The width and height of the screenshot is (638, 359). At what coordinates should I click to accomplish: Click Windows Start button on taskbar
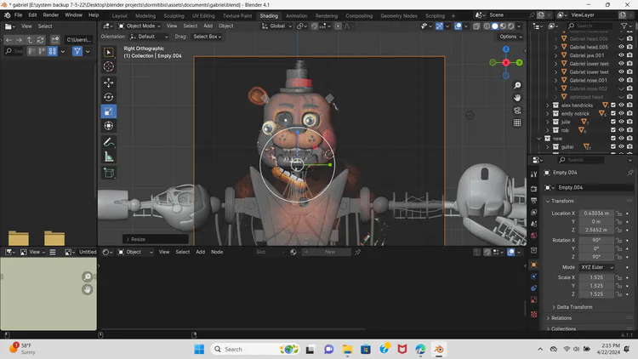point(199,350)
